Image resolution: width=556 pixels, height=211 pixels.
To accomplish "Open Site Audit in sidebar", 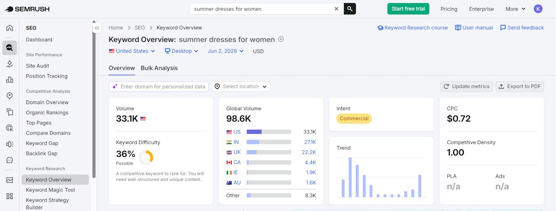I will coord(38,66).
